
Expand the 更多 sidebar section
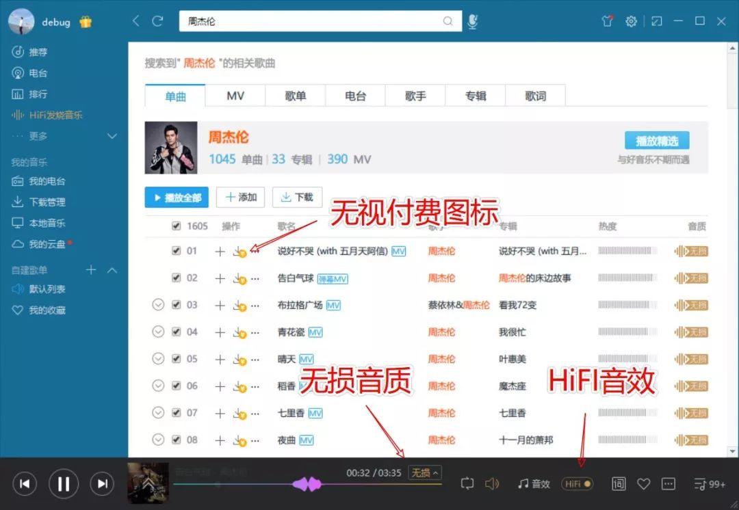(x=112, y=136)
